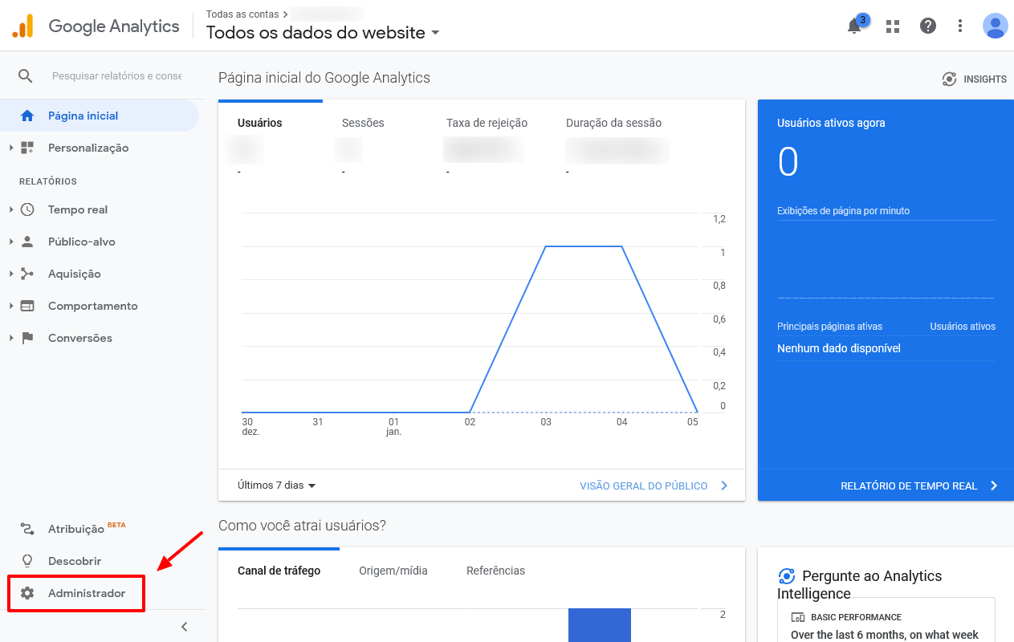The height and width of the screenshot is (642, 1014).
Task: Click the Atribuição path icon
Action: 27,529
